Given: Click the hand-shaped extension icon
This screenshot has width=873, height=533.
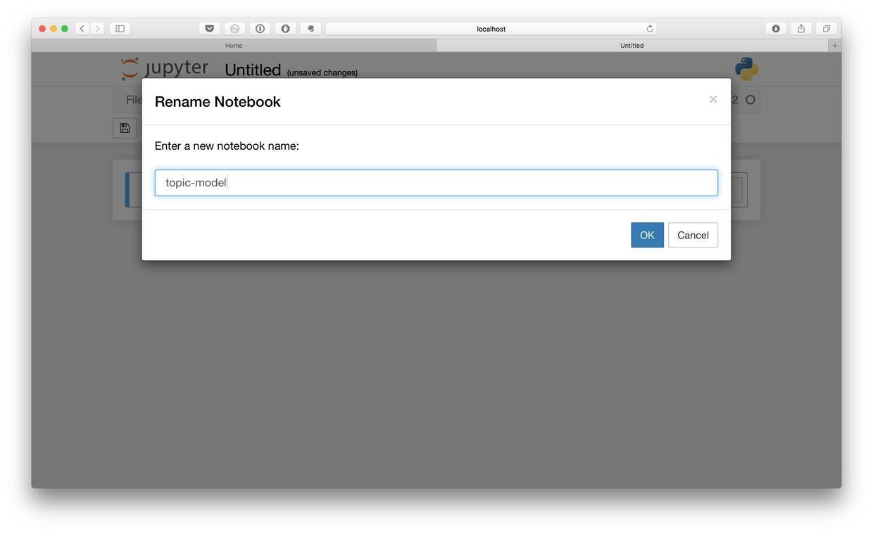Looking at the screenshot, I should pyautogui.click(x=310, y=29).
